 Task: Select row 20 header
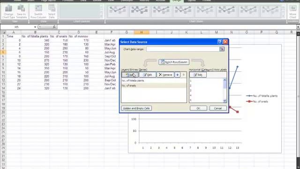tap(3, 112)
